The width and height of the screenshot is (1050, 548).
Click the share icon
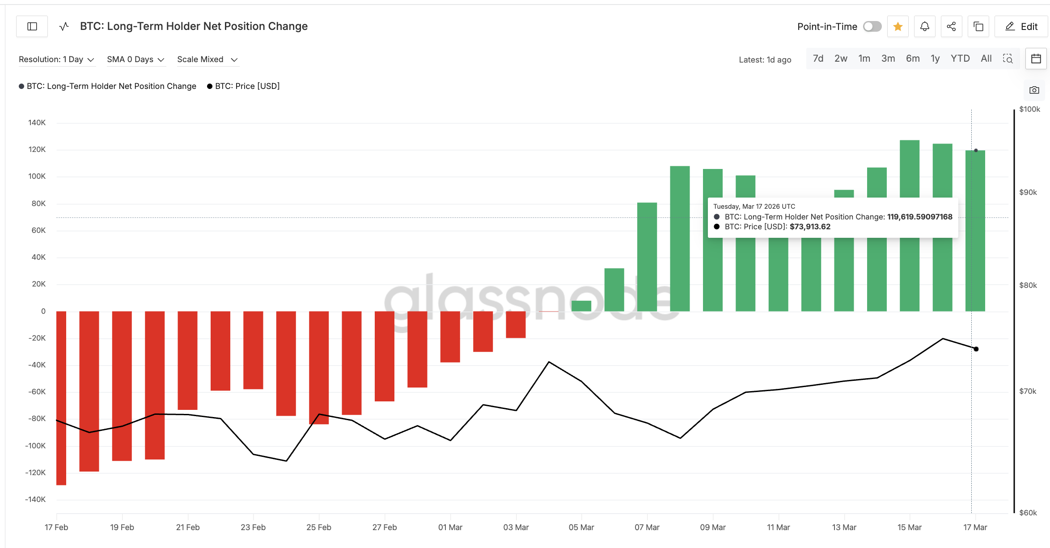coord(951,26)
